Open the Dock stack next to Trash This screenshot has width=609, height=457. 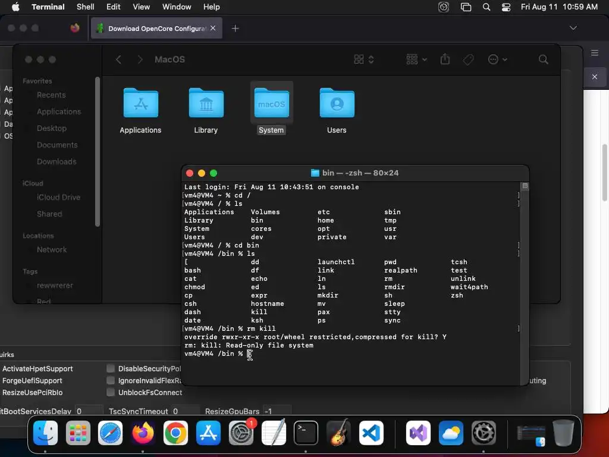click(x=531, y=435)
